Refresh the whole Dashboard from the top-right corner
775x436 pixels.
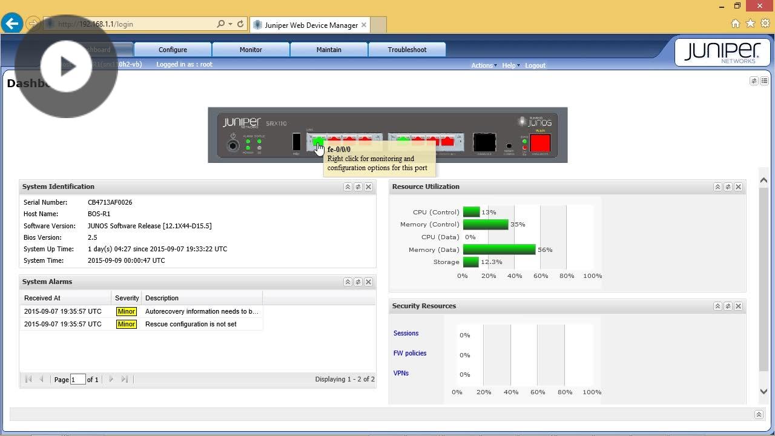click(753, 80)
